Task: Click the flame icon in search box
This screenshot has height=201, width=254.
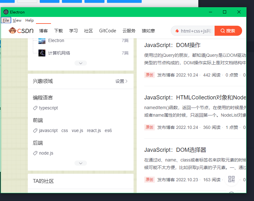Action: [177, 31]
